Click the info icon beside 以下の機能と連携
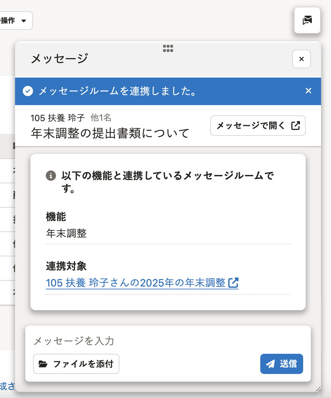The height and width of the screenshot is (398, 331). click(51, 176)
